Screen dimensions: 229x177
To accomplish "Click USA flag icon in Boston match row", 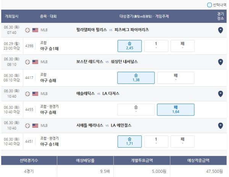I will pyautogui.click(x=35, y=62).
